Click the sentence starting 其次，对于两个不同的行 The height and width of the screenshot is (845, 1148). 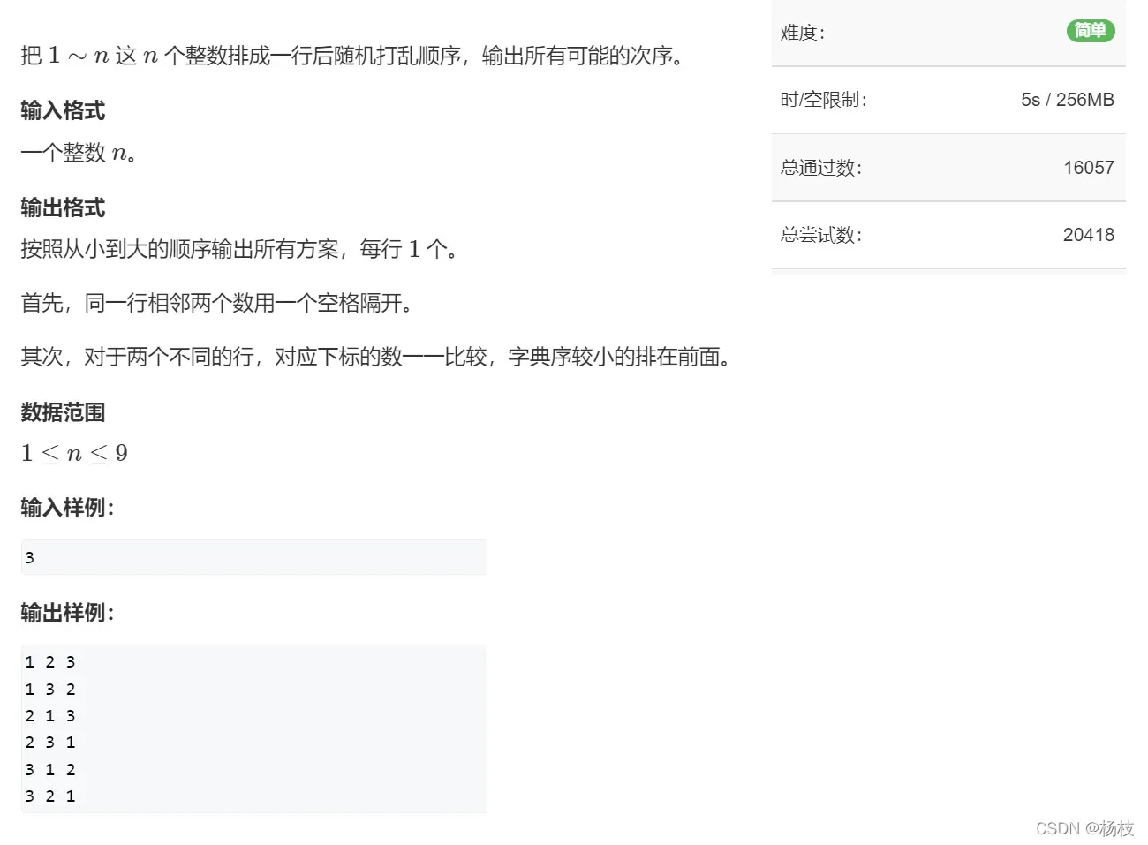pos(377,357)
